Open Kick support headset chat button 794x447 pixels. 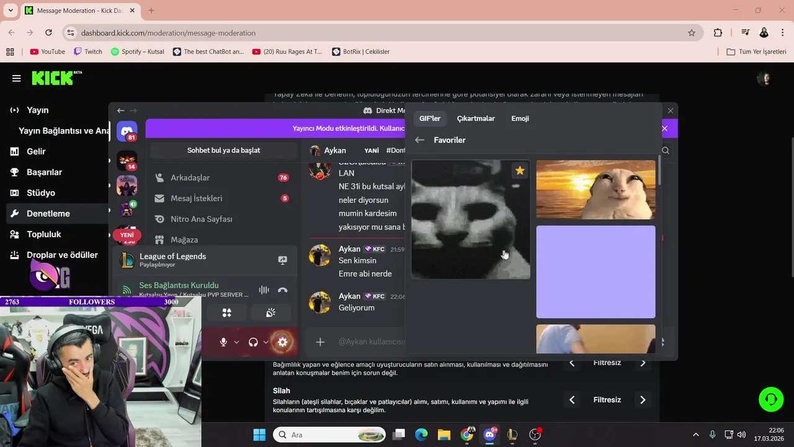tap(771, 399)
